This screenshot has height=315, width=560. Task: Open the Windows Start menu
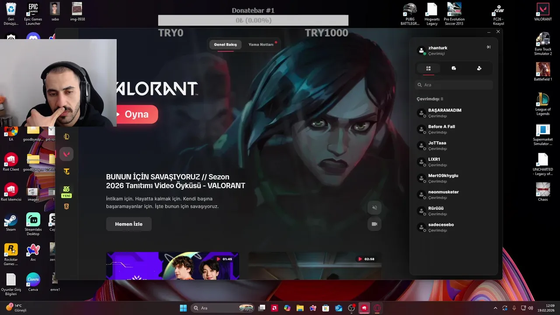183,308
